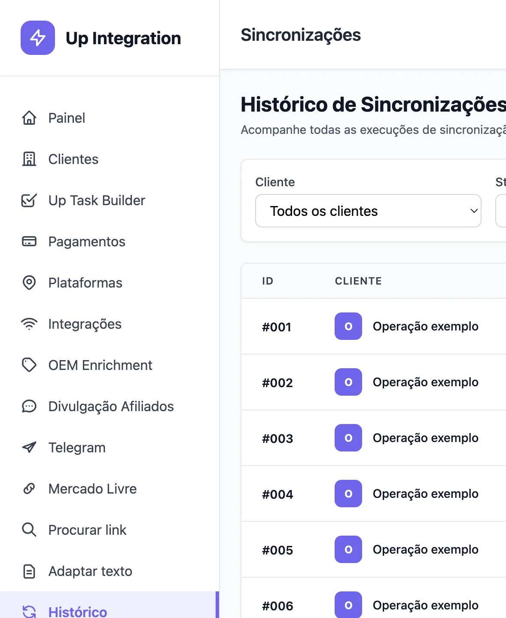Click Operação exemplo in row #003
The image size is (506, 618).
(426, 438)
